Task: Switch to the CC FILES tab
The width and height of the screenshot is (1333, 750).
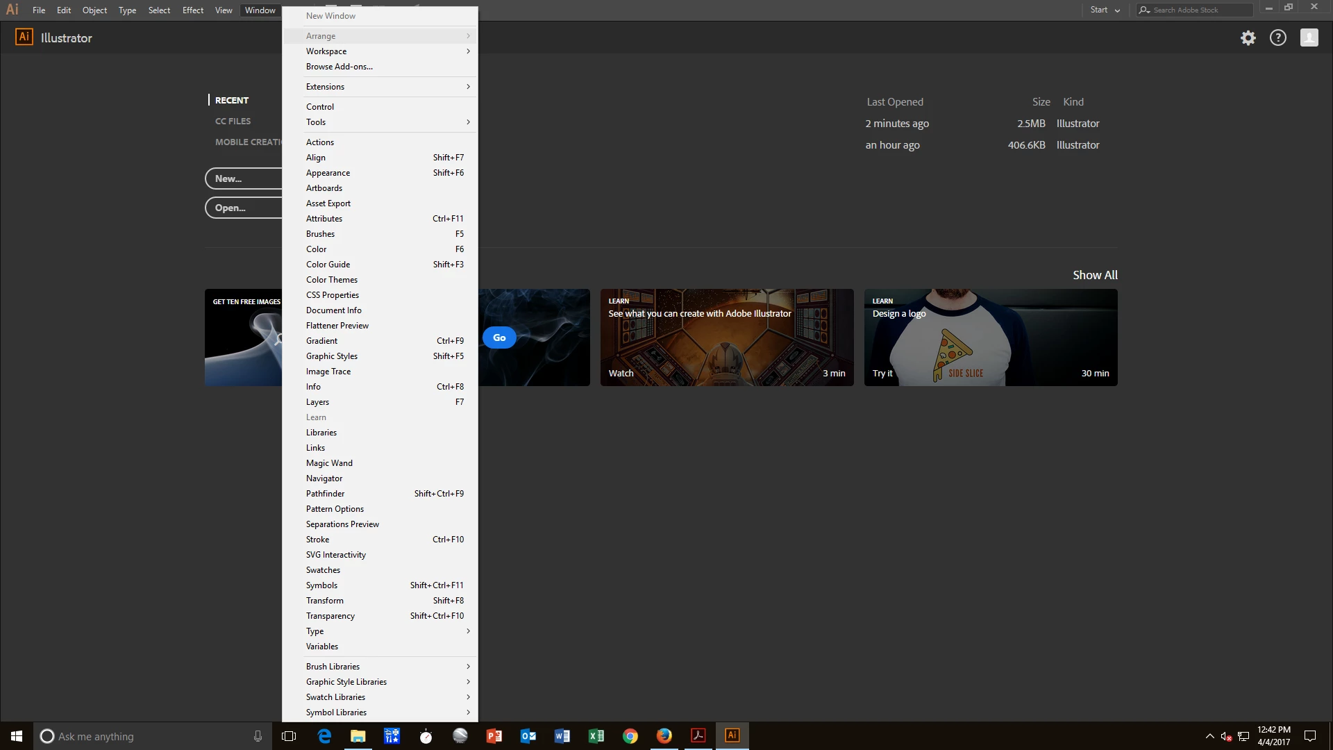Action: 233,121
